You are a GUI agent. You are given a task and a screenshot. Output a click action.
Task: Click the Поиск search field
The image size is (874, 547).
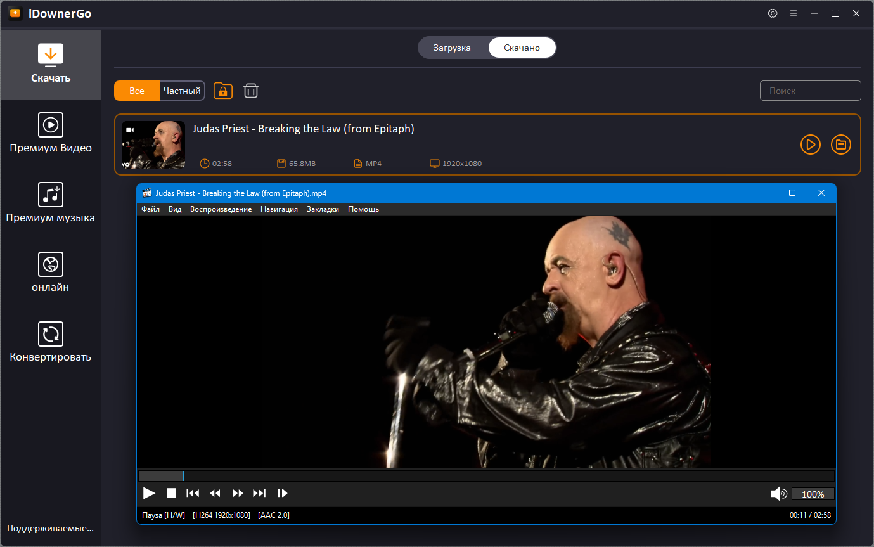point(811,91)
